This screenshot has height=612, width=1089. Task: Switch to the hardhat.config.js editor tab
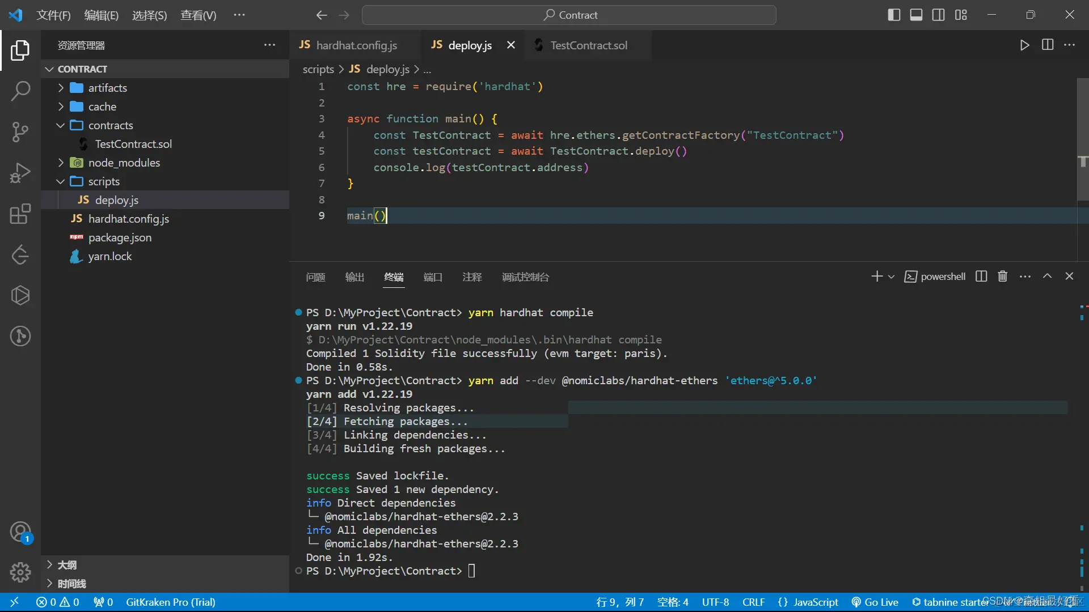(356, 45)
